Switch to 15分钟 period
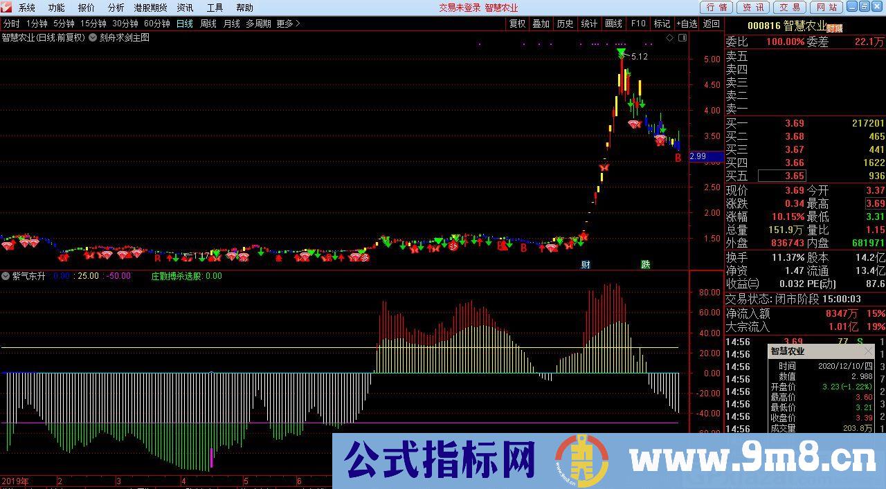The width and height of the screenshot is (886, 489). point(93,24)
